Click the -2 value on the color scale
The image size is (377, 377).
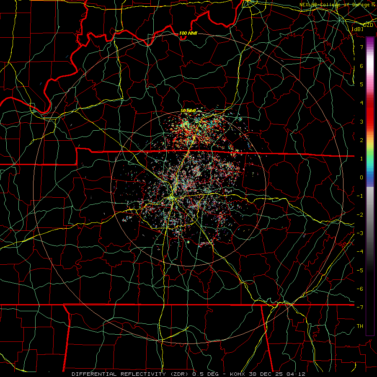pyautogui.click(x=360, y=215)
